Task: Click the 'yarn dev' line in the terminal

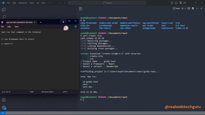Action: click(x=87, y=87)
